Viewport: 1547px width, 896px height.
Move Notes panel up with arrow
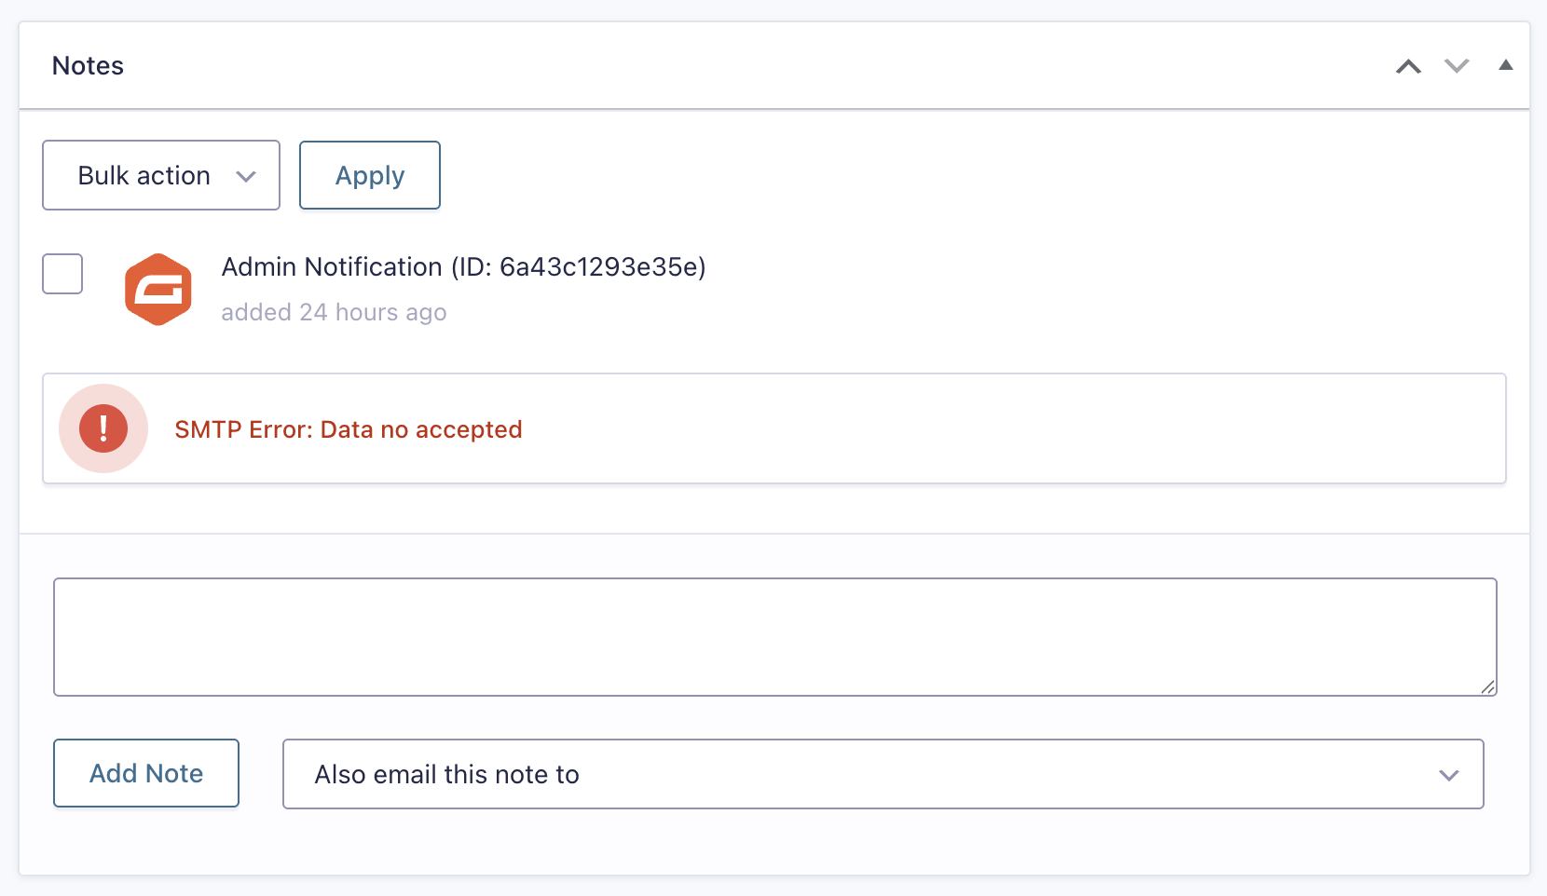pyautogui.click(x=1408, y=66)
